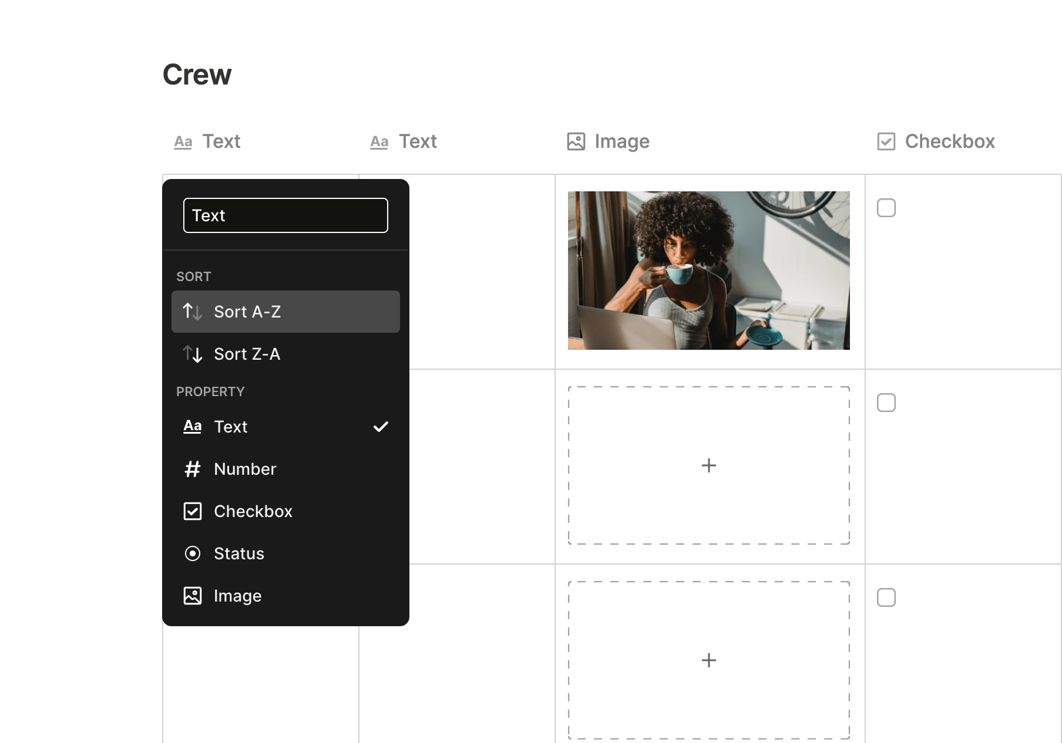Click the Status radio circle icon
The width and height of the screenshot is (1062, 743).
pyautogui.click(x=192, y=553)
